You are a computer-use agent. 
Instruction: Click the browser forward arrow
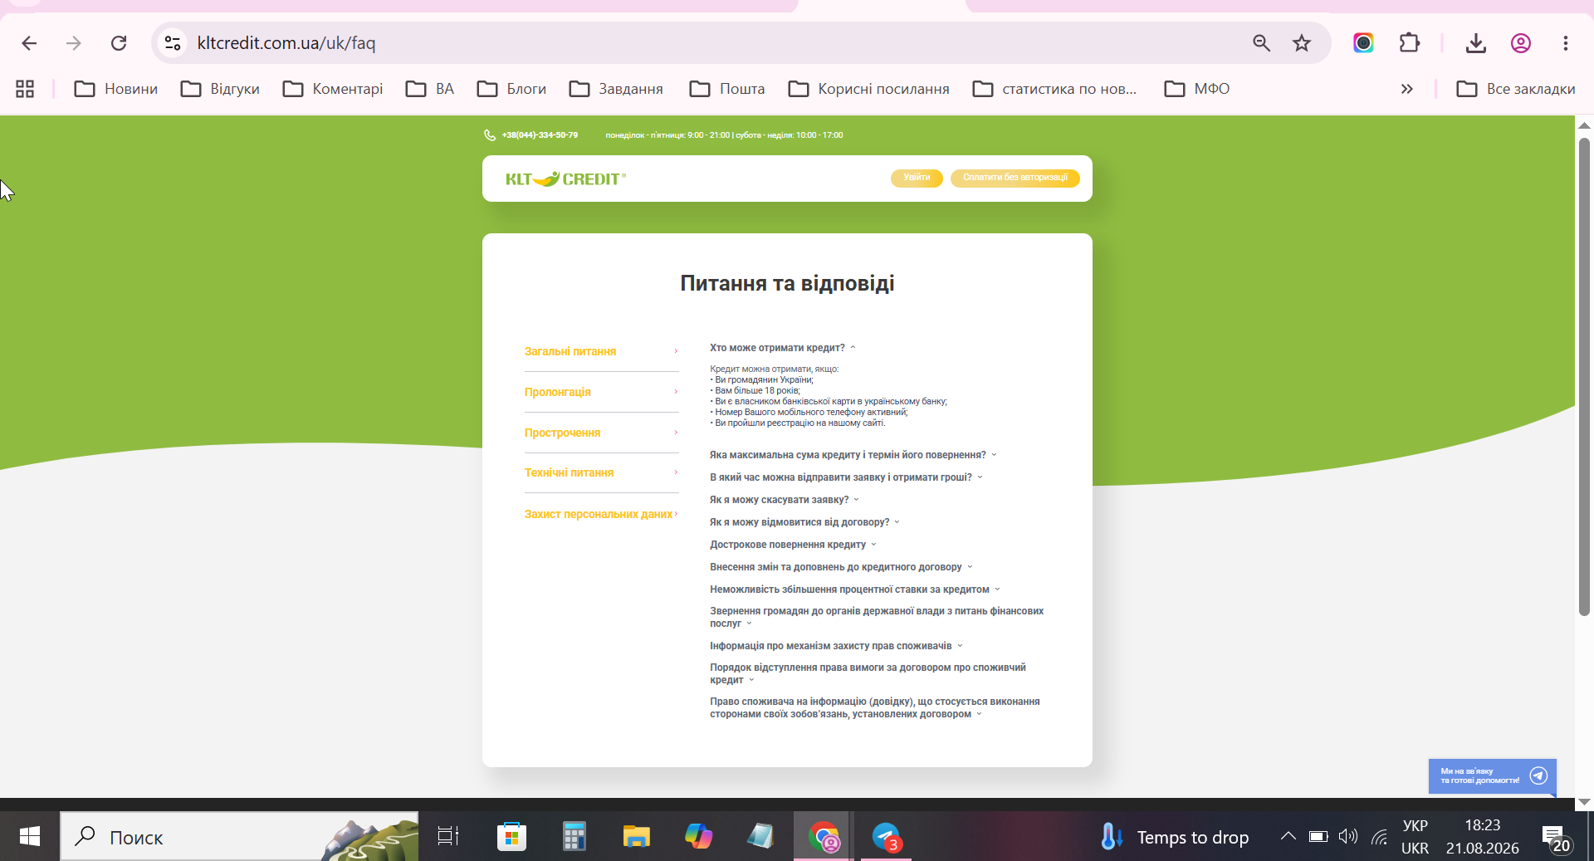pos(74,43)
